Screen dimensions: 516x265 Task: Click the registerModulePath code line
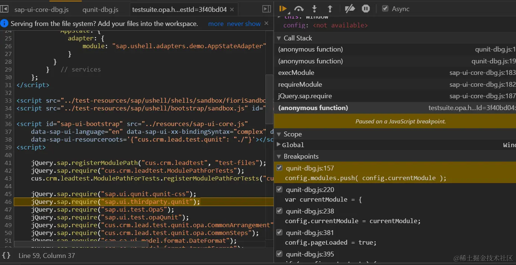149,163
